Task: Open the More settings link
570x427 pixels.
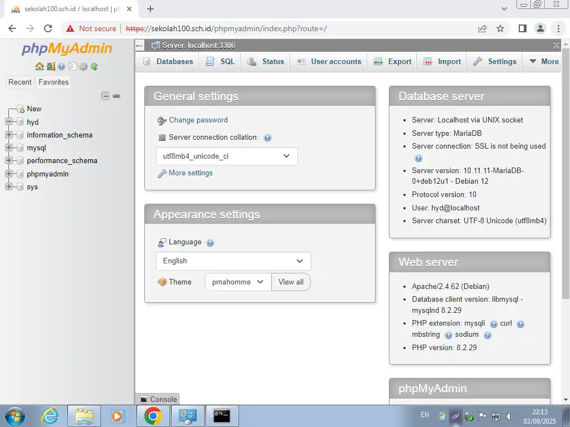Action: click(191, 173)
